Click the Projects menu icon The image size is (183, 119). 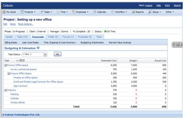pyautogui.click(x=22, y=12)
